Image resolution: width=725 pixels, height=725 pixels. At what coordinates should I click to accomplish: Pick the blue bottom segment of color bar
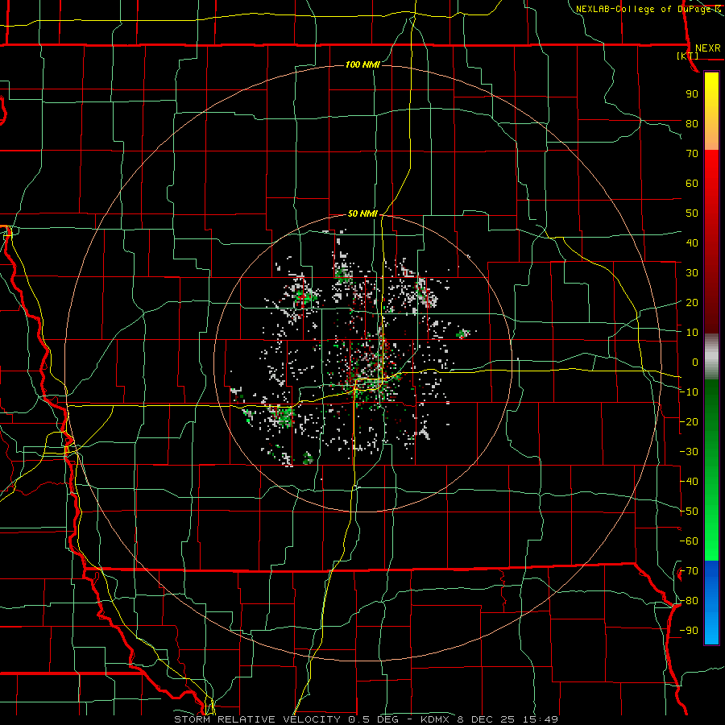(711, 603)
